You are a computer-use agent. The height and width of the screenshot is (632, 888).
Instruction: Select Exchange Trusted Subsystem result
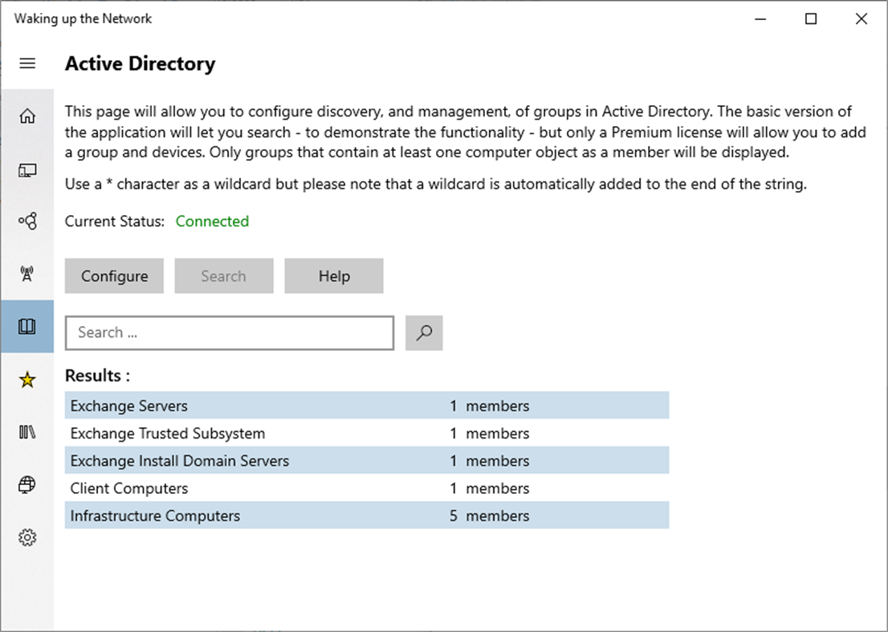[366, 433]
